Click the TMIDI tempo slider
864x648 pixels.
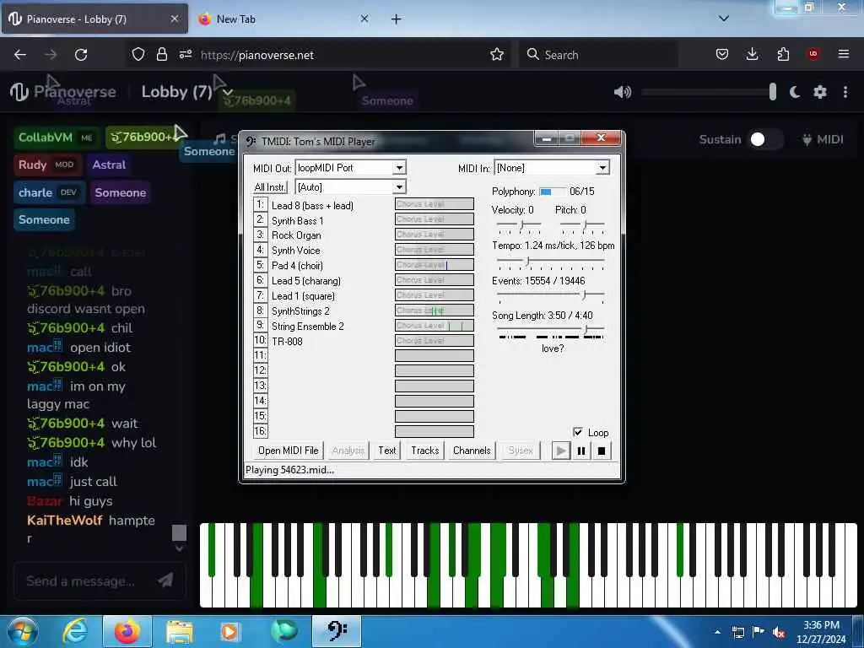tap(550, 262)
